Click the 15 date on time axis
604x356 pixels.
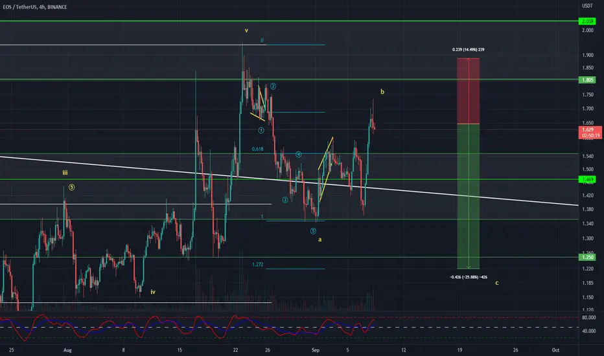[x=180, y=350]
